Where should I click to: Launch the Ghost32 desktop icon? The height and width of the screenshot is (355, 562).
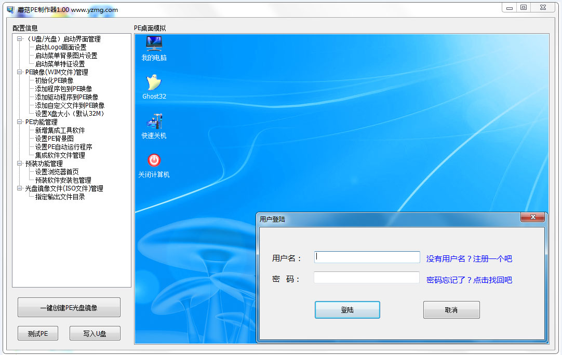(x=153, y=83)
